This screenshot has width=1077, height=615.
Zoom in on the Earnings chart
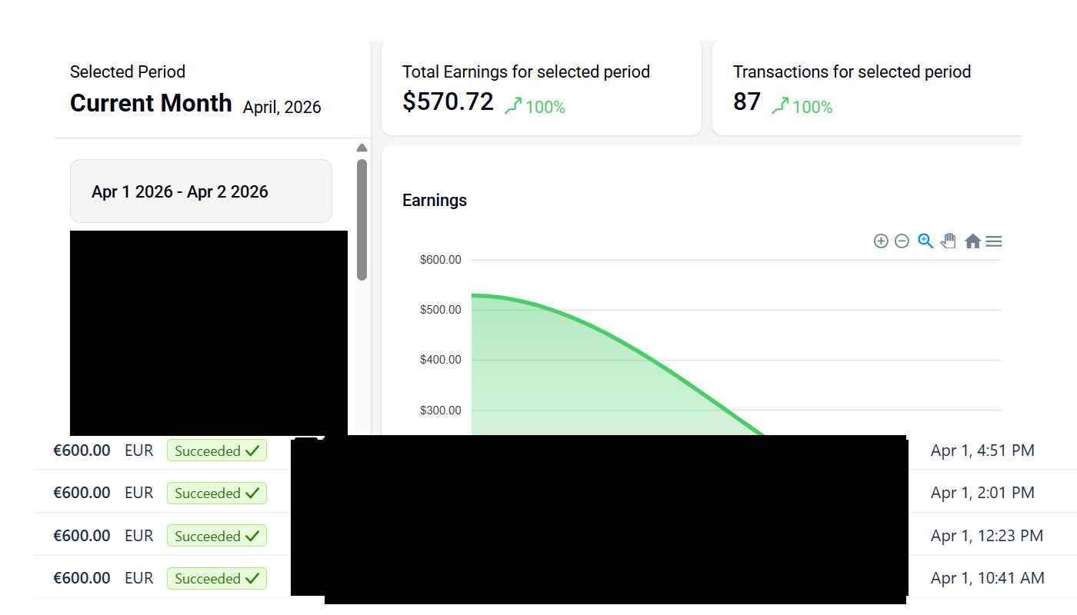[881, 241]
